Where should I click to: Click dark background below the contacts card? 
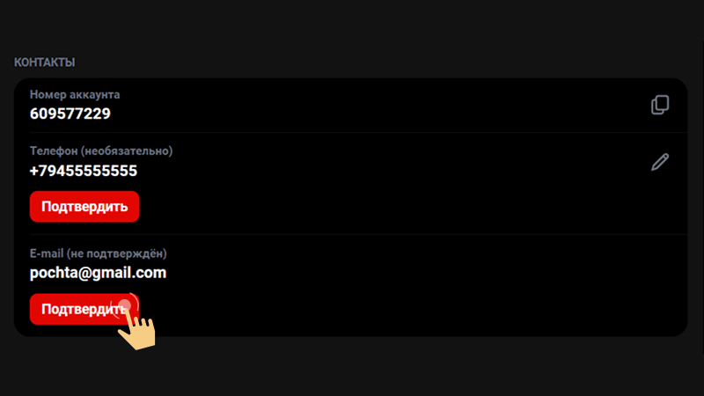pos(352,368)
